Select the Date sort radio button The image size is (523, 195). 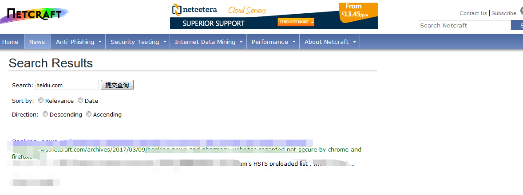point(80,101)
